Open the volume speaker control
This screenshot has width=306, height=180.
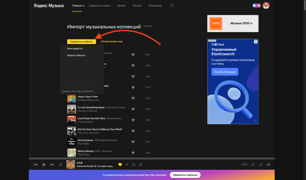coord(269,165)
